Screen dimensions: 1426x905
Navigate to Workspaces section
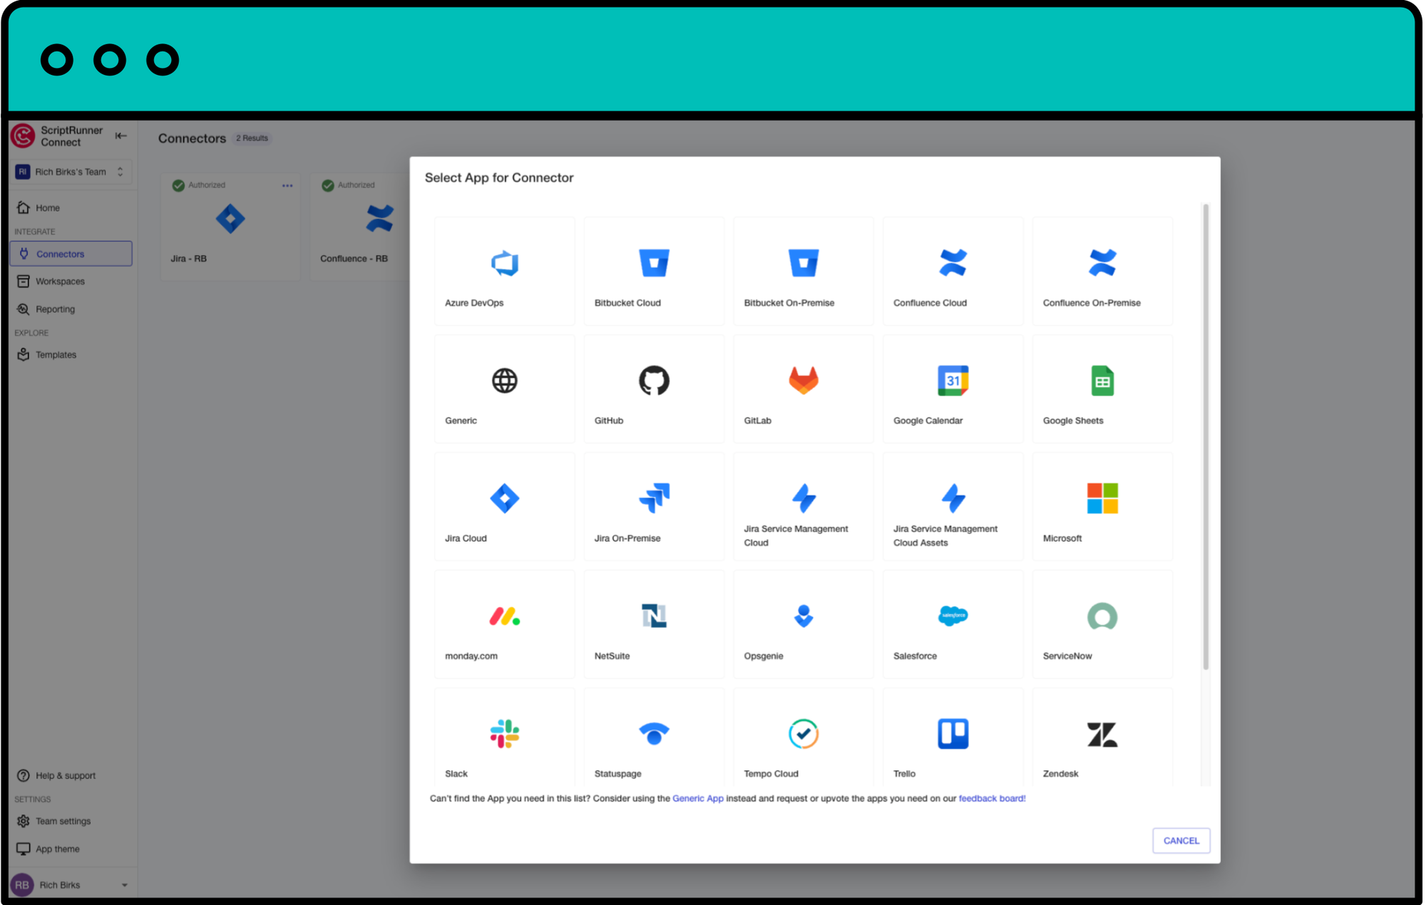point(58,281)
